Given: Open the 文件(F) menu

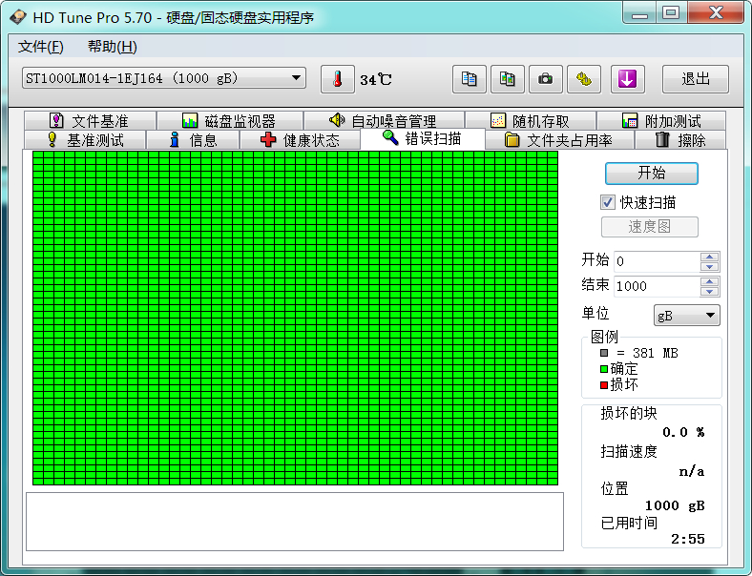Looking at the screenshot, I should point(41,47).
